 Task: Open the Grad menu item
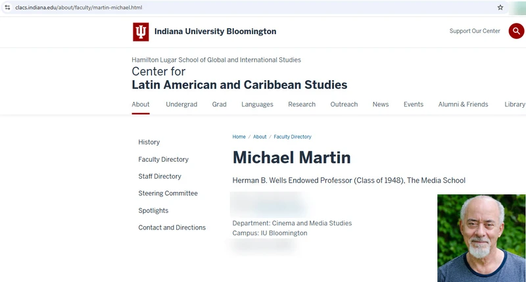pos(219,105)
